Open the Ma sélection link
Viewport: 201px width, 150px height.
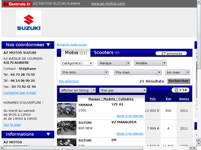pos(69,81)
